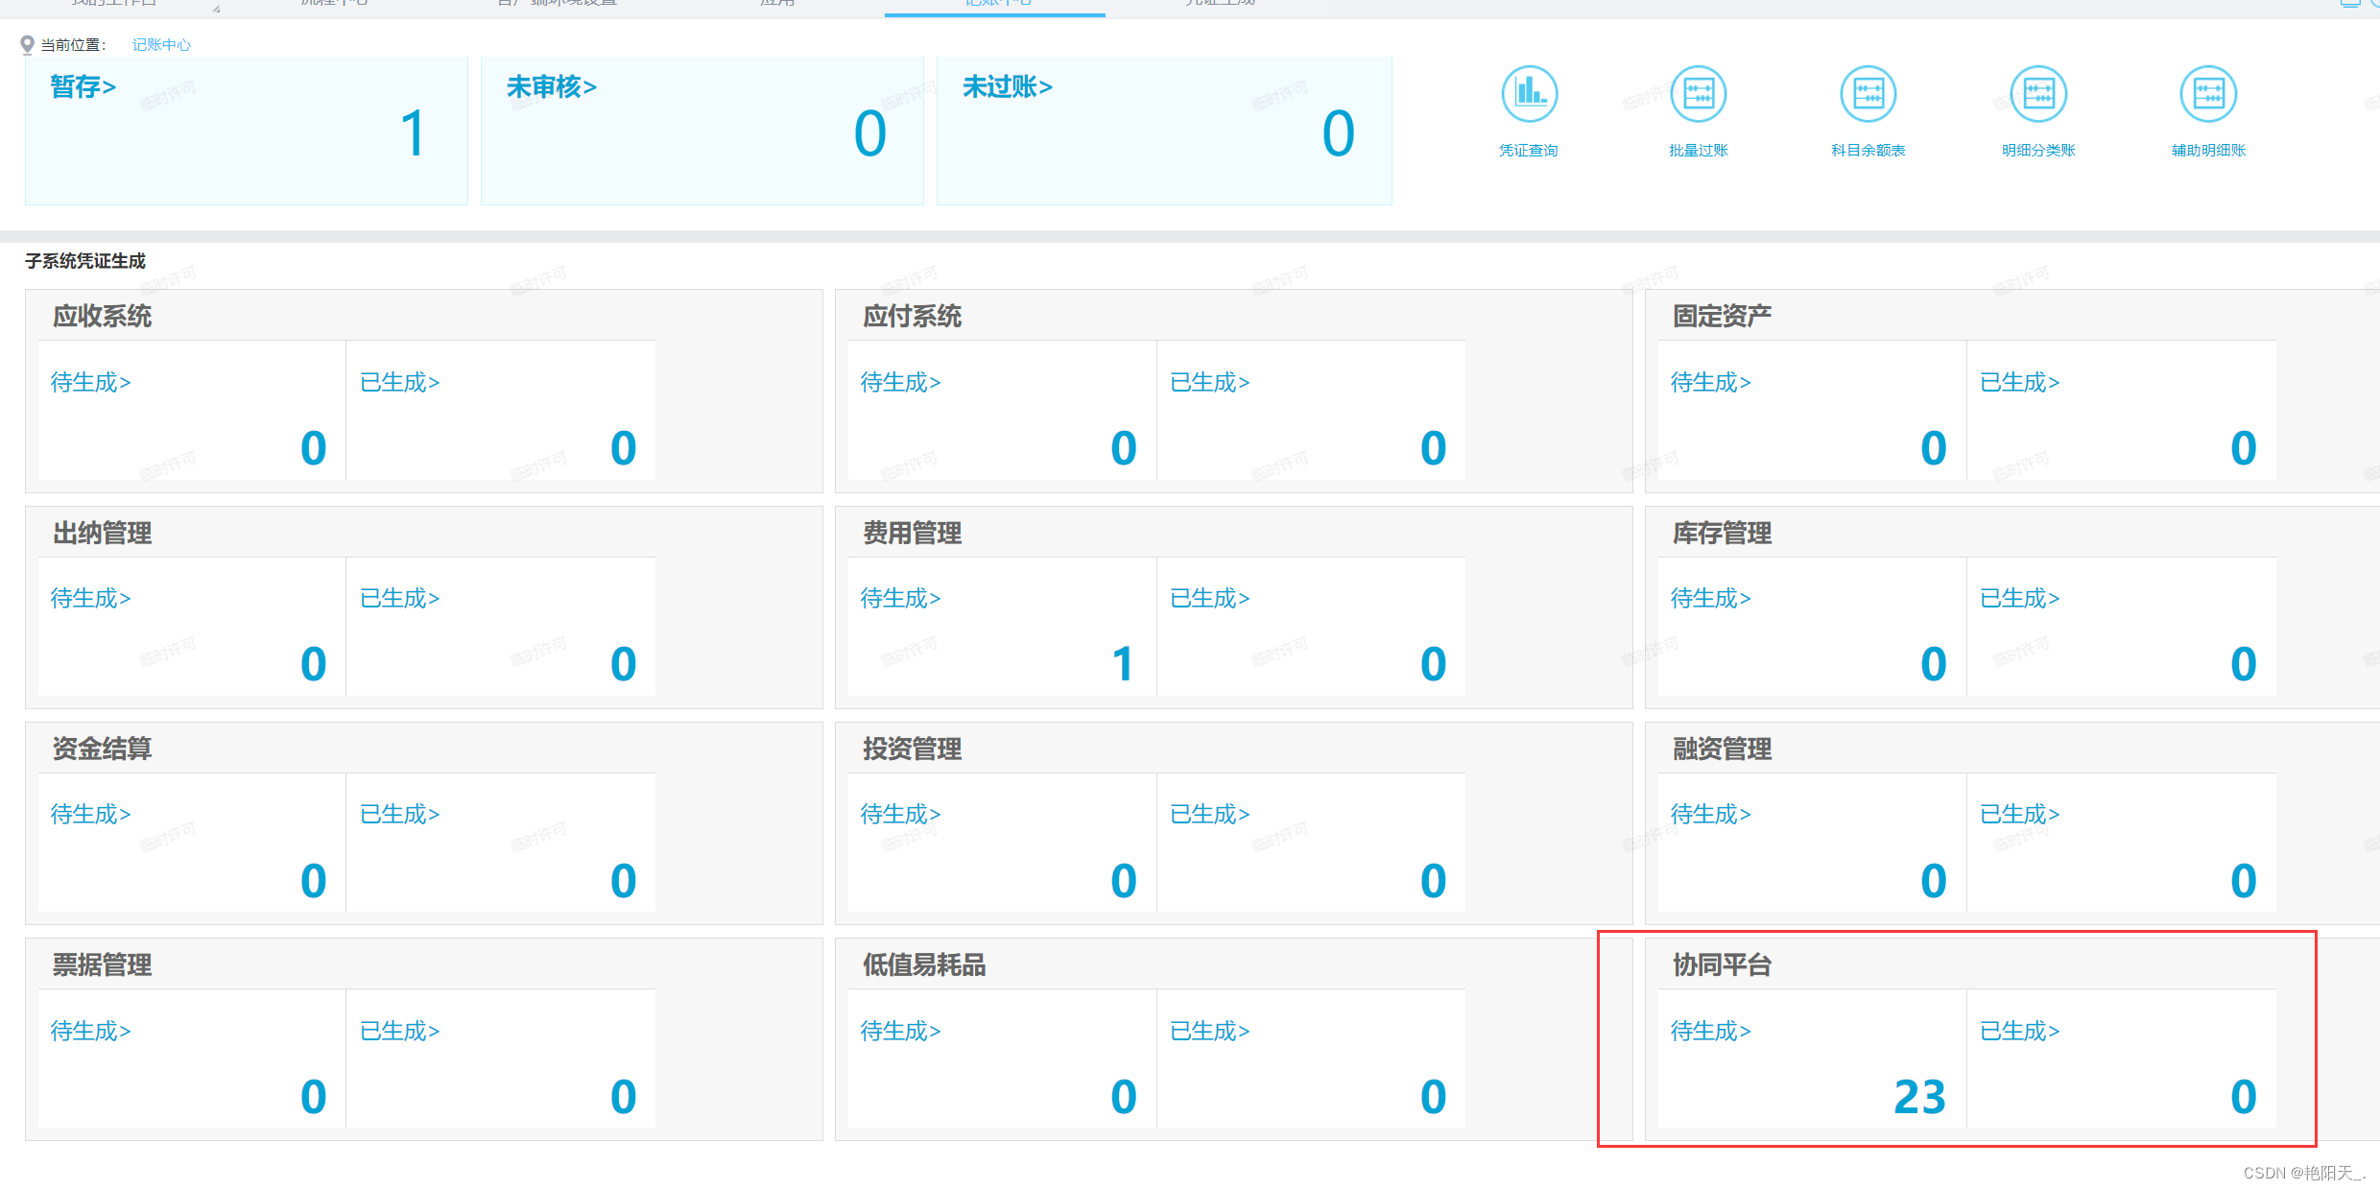The width and height of the screenshot is (2380, 1190).
Task: Click the count 1 in the 暂存 card
Action: click(x=413, y=133)
